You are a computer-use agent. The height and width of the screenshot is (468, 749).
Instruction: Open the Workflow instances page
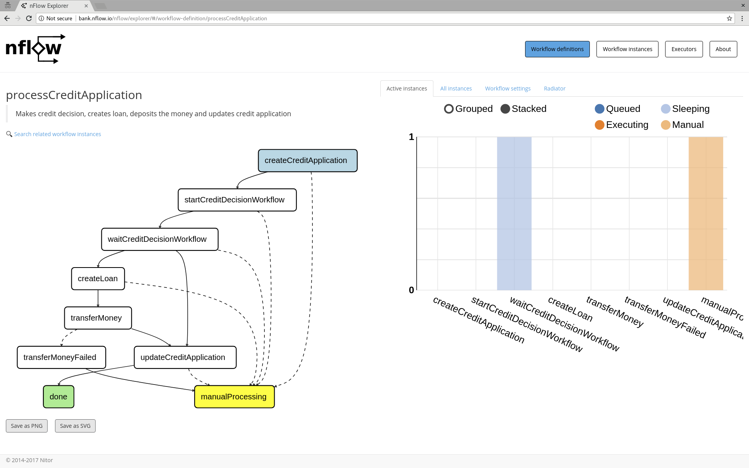tap(627, 49)
